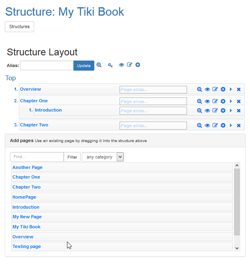This screenshot has width=250, height=264.
Task: Click the plus icon in the Introduction row
Action: coord(223,110)
